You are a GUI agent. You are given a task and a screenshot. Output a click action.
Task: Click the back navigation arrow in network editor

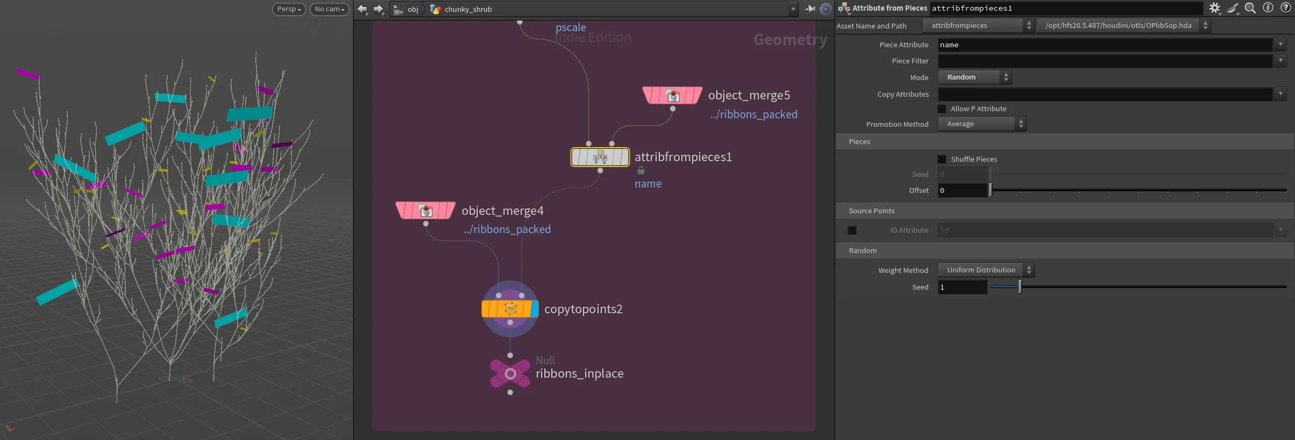tap(362, 9)
